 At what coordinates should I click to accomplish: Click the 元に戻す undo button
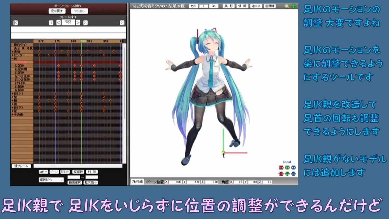pos(57,11)
